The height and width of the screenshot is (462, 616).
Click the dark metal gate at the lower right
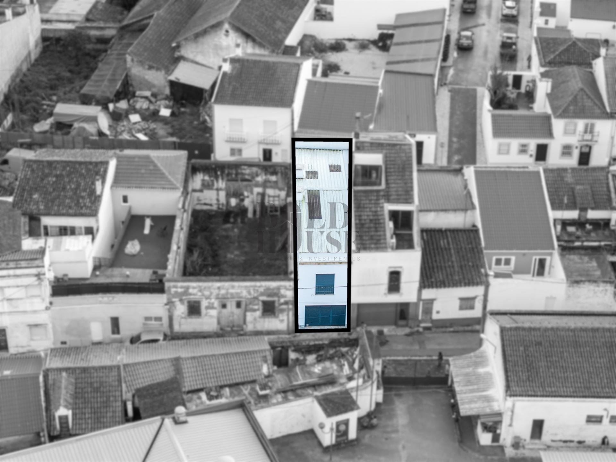[415, 372]
